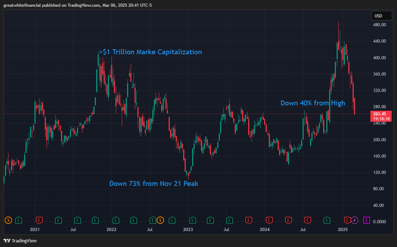Select the green earnings marker just after Jul 2023

tap(229, 220)
